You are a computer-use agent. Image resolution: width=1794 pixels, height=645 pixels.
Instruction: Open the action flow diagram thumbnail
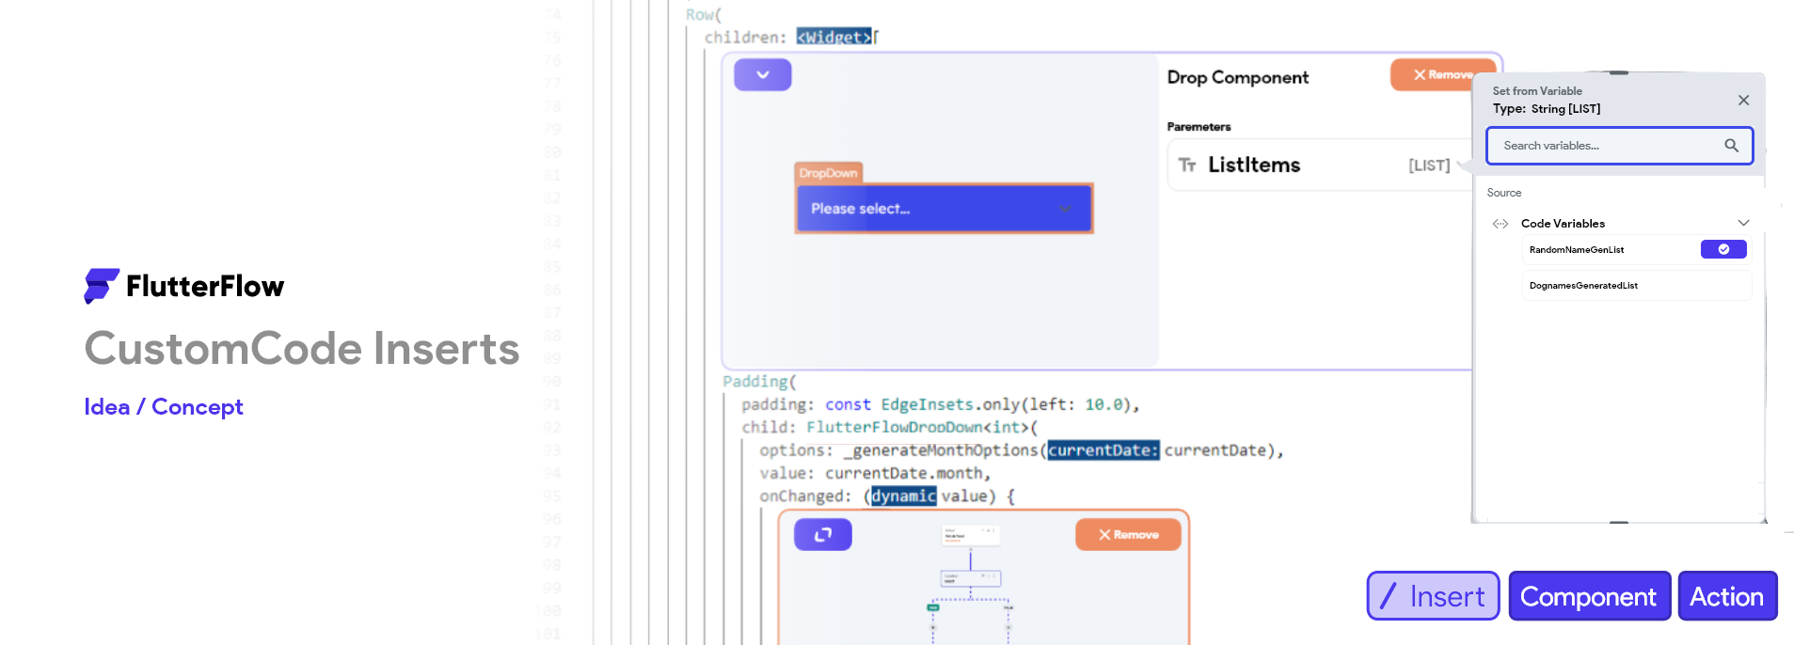point(971,583)
